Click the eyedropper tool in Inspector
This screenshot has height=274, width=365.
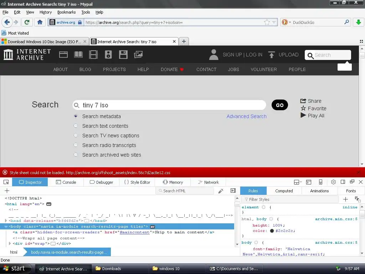[x=221, y=191]
